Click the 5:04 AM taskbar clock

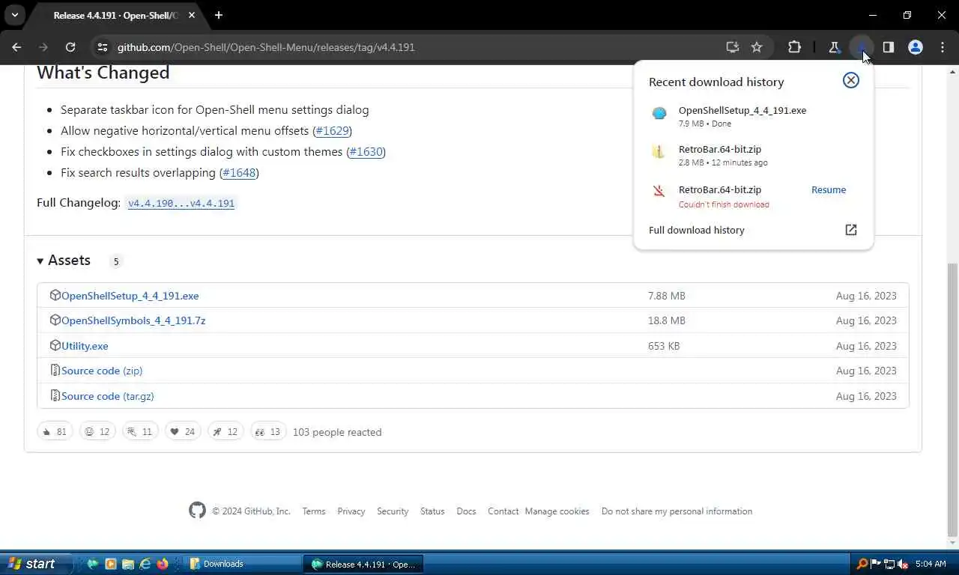tap(931, 564)
